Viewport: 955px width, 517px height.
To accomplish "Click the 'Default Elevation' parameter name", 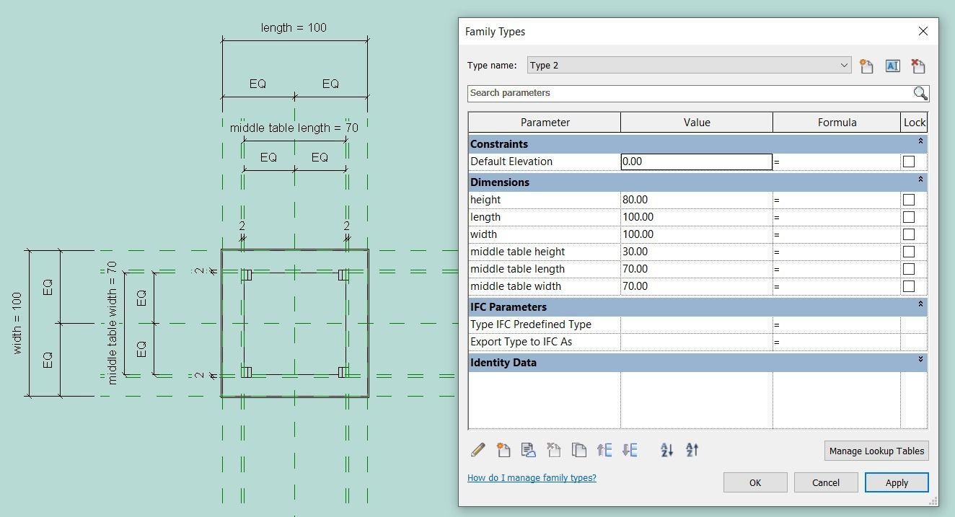I will pyautogui.click(x=511, y=162).
